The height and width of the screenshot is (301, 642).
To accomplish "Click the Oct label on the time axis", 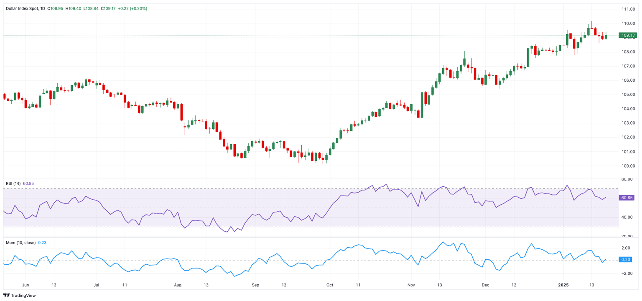I will pyautogui.click(x=330, y=285).
